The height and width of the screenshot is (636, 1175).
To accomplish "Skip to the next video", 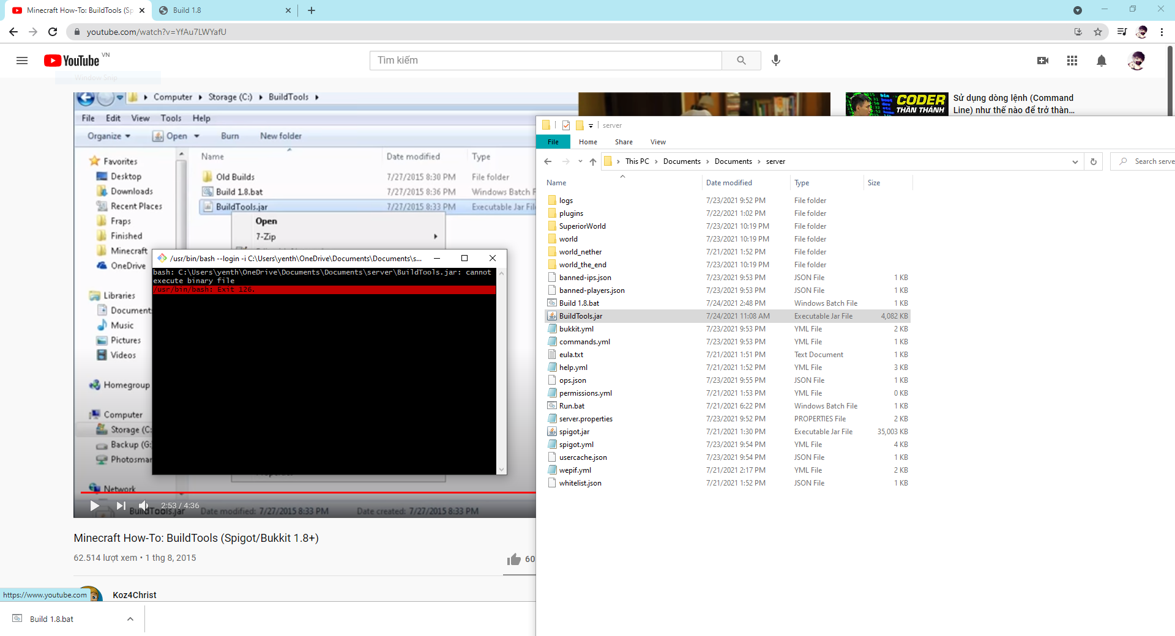I will tap(121, 506).
